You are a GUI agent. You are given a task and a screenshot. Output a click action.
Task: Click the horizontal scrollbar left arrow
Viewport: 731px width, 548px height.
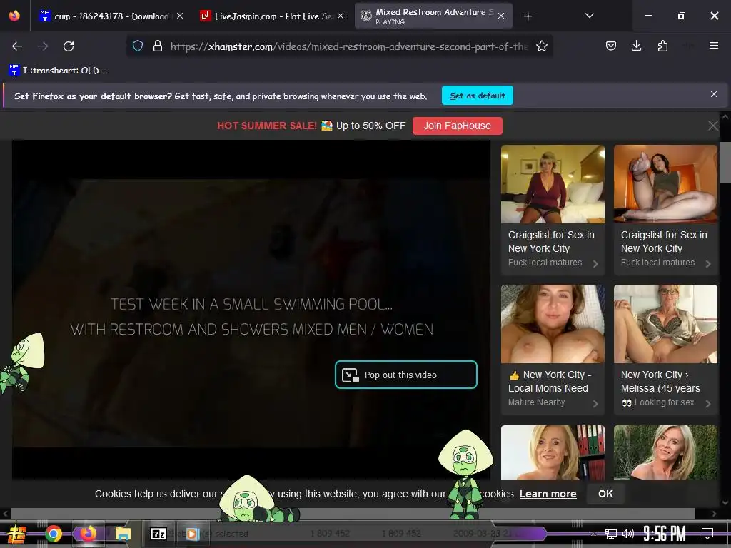pyautogui.click(x=5, y=514)
